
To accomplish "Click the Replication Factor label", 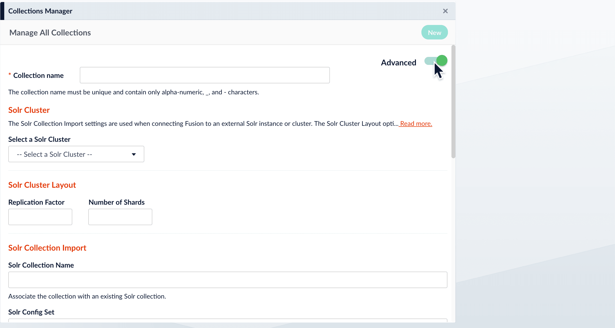I will pyautogui.click(x=36, y=202).
